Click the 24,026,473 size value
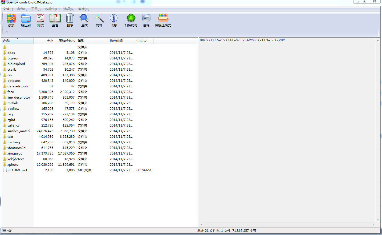Image resolution: width=382 pixels, height=235 pixels. tap(45, 131)
